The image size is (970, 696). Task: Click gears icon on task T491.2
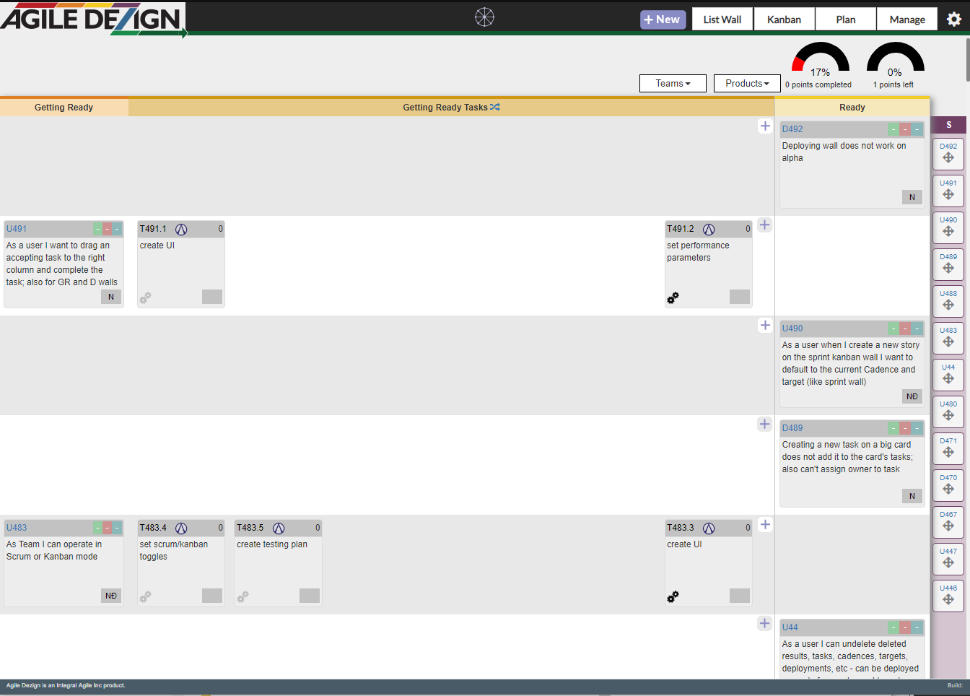[x=673, y=297]
